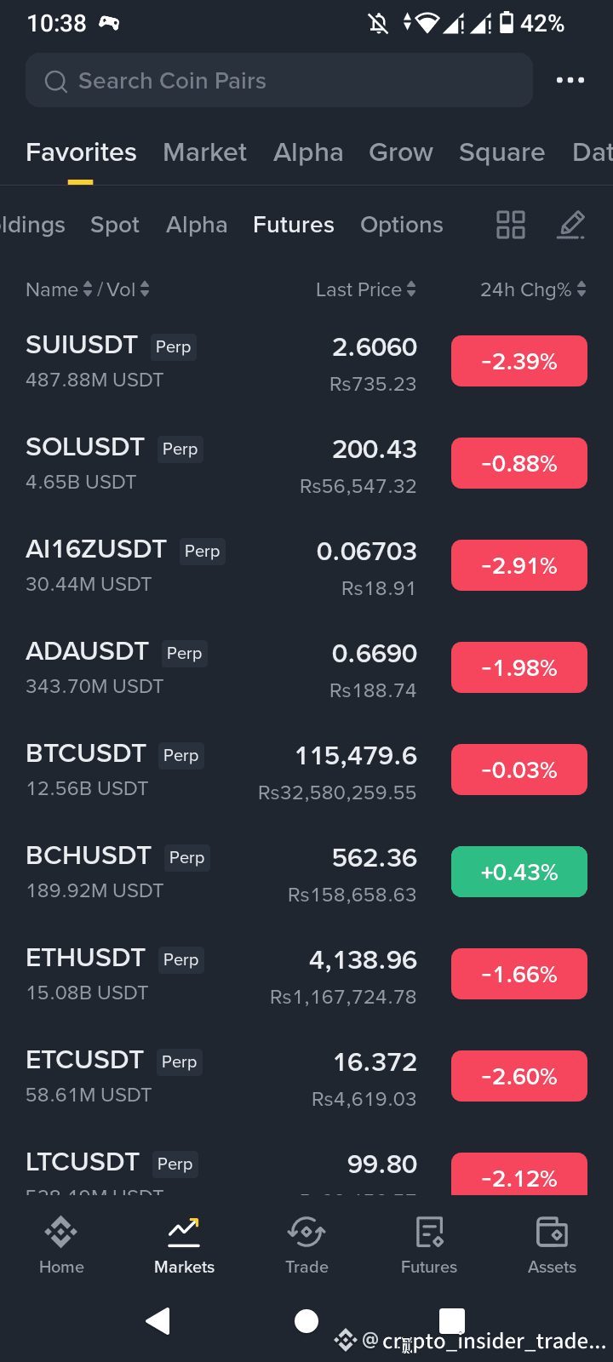Switch to grid layout view icon
The height and width of the screenshot is (1362, 613).
tap(511, 225)
